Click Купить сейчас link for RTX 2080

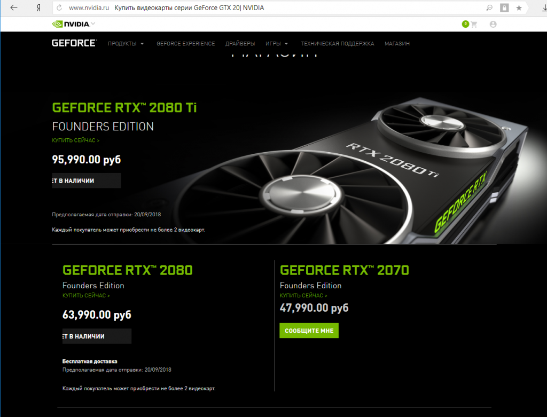(x=86, y=295)
